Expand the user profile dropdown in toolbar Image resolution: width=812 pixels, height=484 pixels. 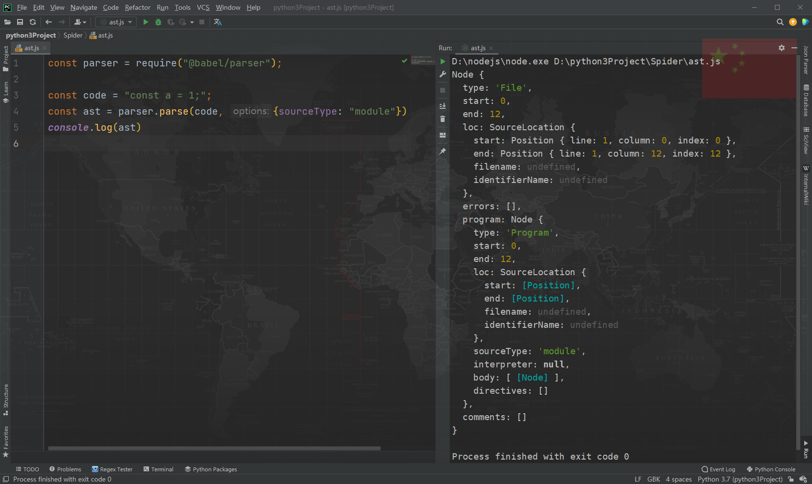tap(80, 22)
